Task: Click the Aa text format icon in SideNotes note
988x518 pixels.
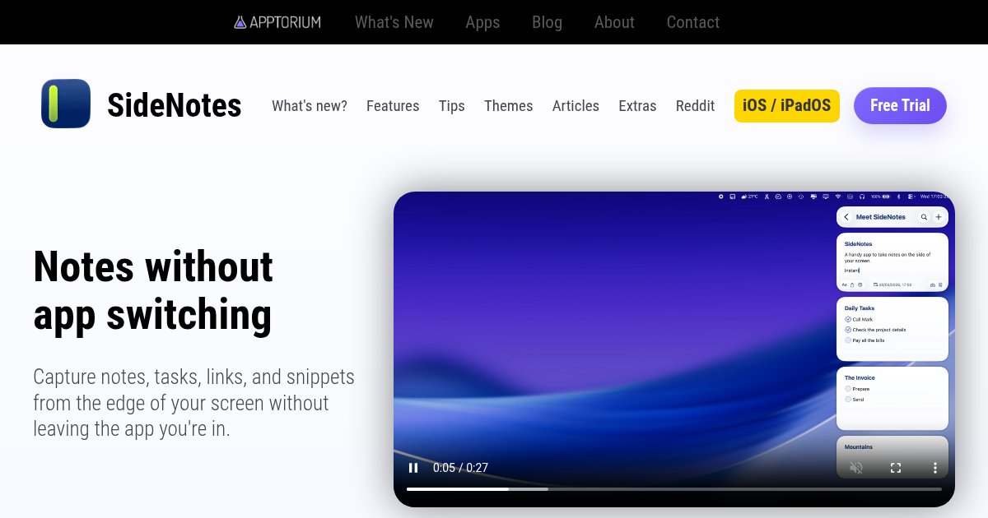Action: [844, 284]
